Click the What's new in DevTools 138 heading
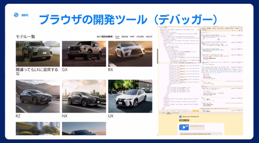This screenshot has width=259, height=143. click(190, 117)
